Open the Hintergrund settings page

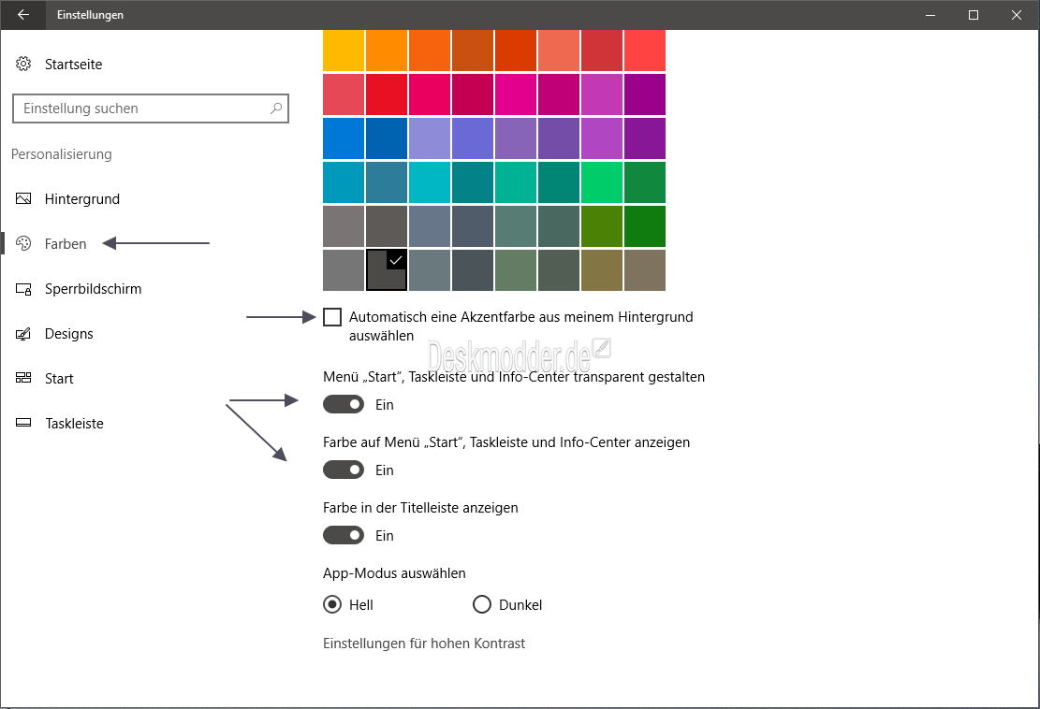tap(82, 199)
